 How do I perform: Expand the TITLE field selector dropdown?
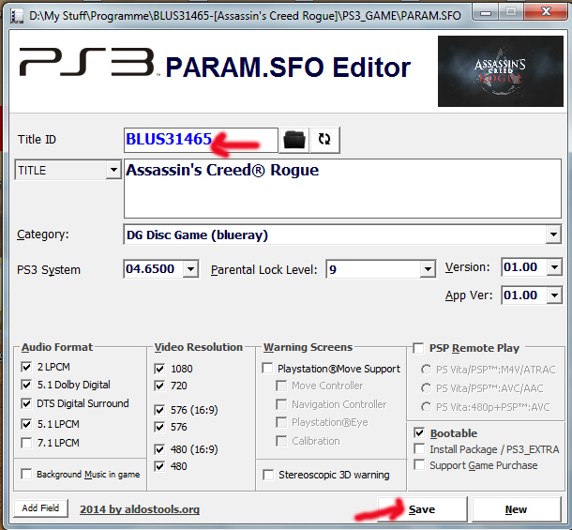113,171
